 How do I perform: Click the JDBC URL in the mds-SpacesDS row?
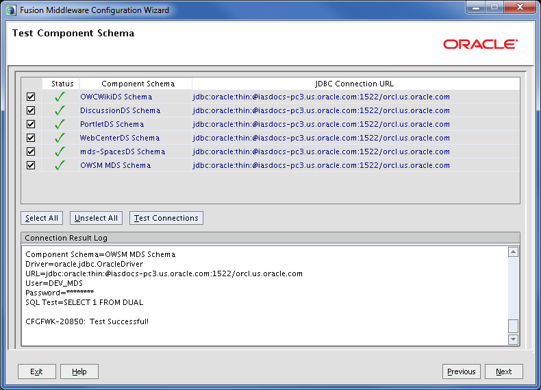pos(321,151)
